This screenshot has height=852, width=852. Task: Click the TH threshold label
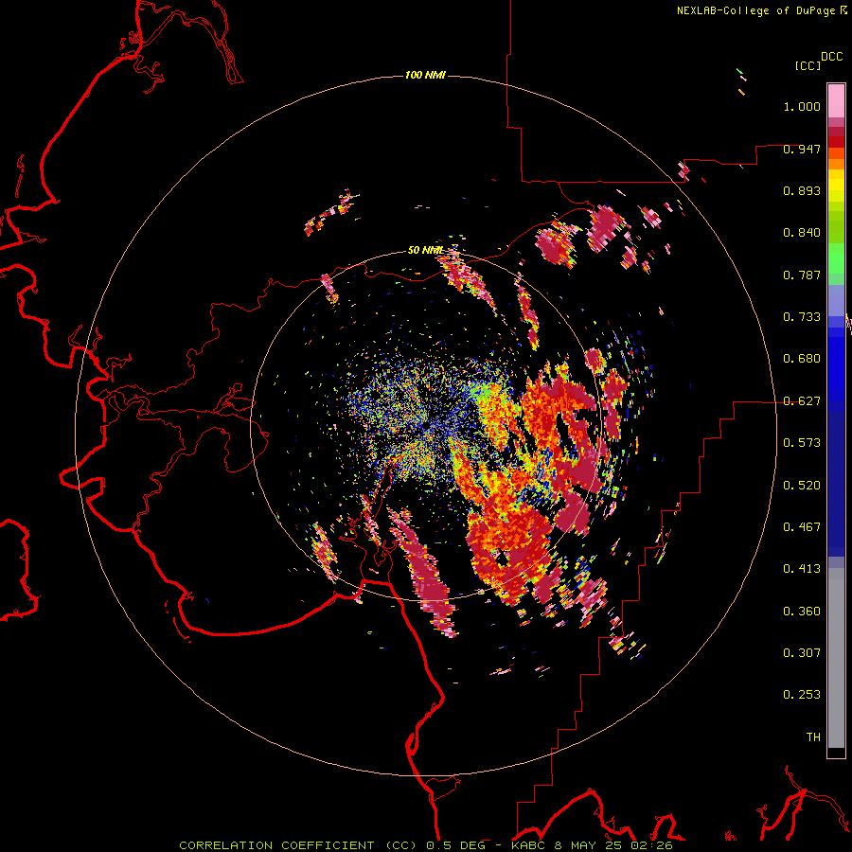point(813,737)
